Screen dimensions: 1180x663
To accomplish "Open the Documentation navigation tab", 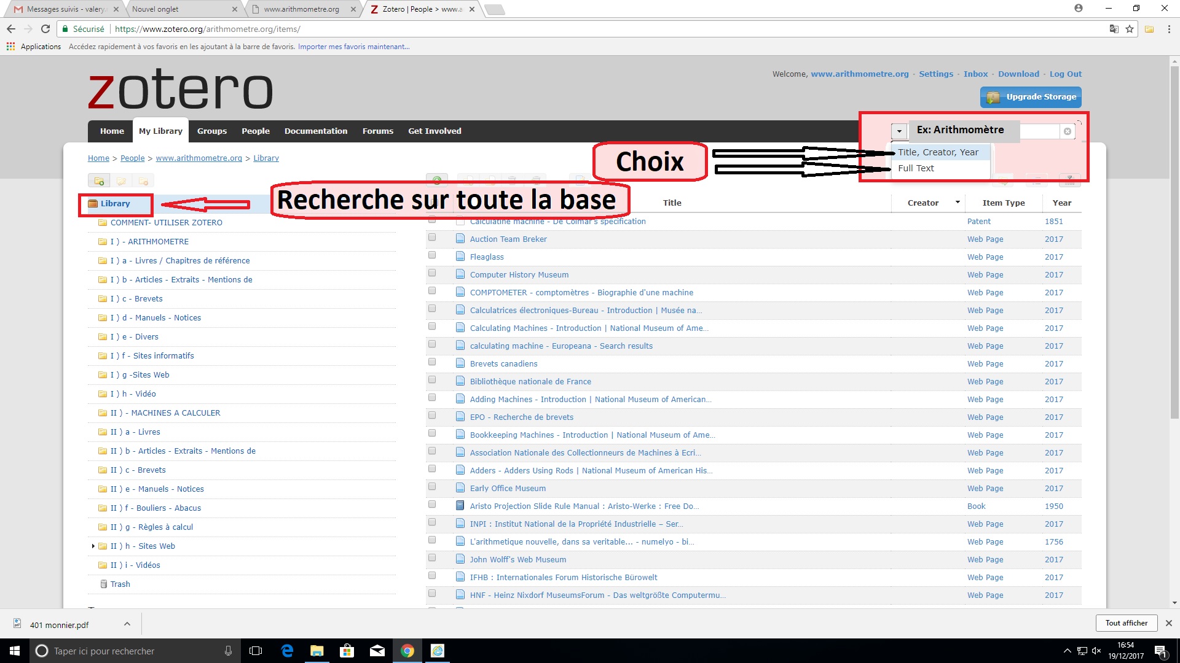I will pos(316,131).
